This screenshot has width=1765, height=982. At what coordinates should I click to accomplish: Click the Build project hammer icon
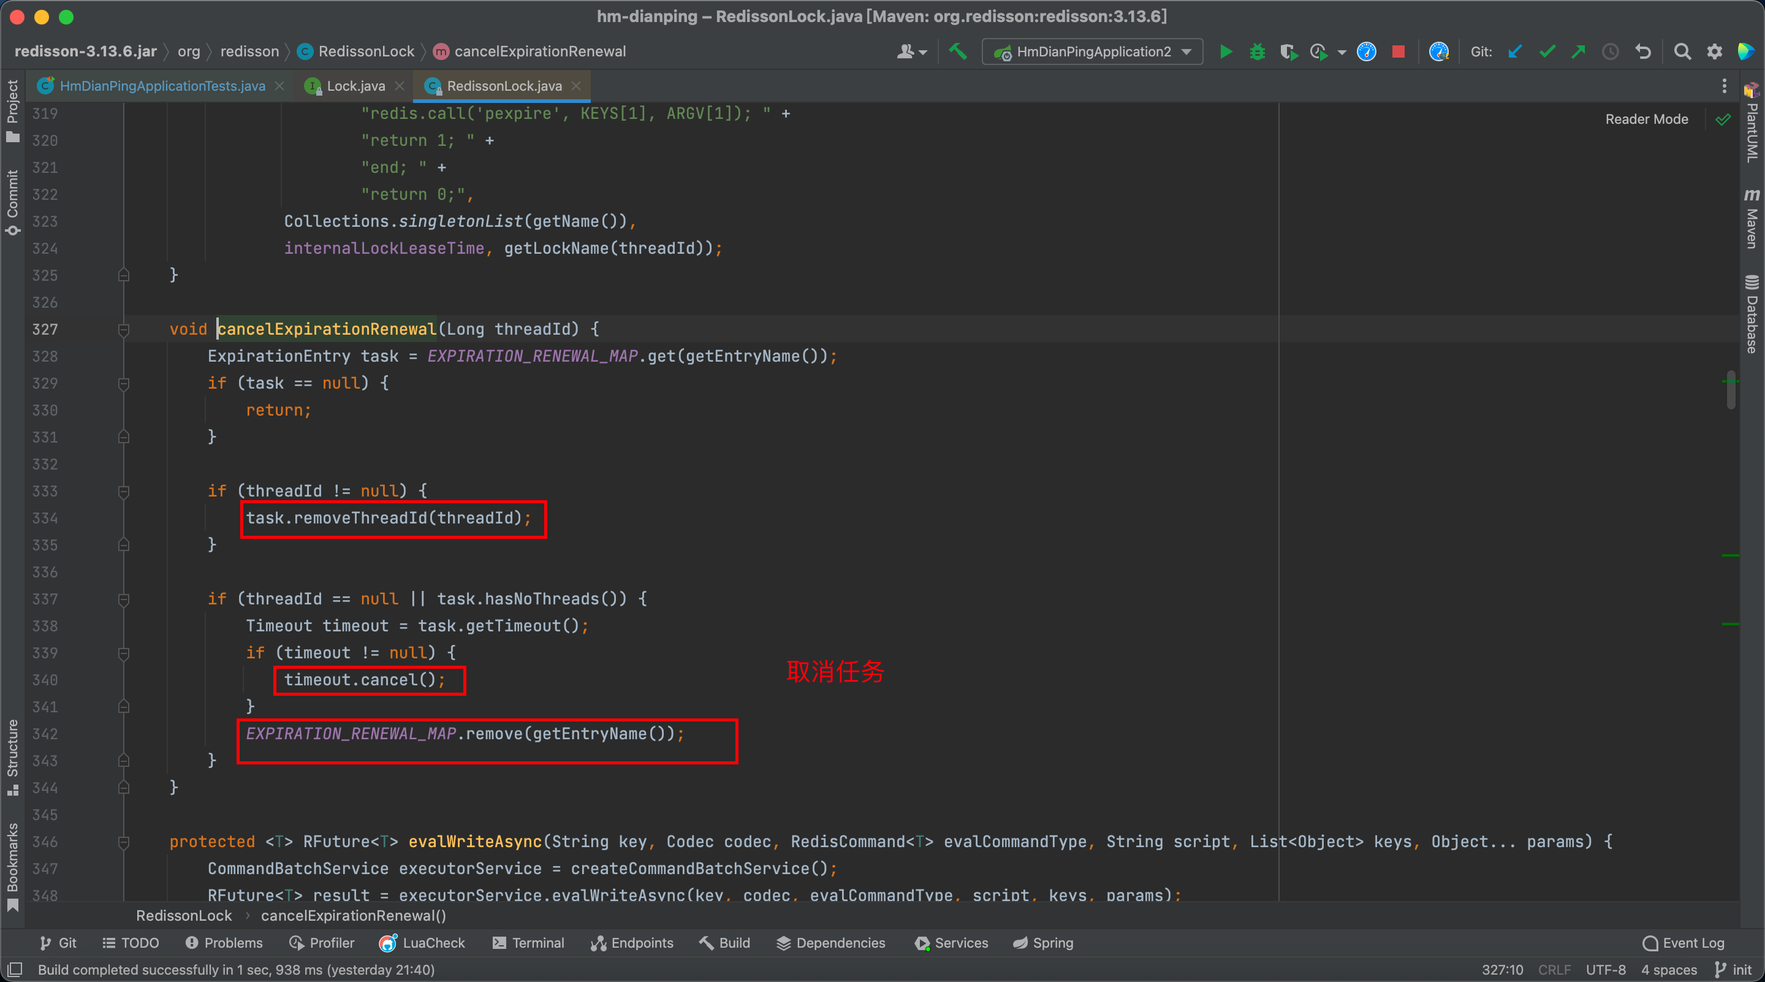pos(958,51)
